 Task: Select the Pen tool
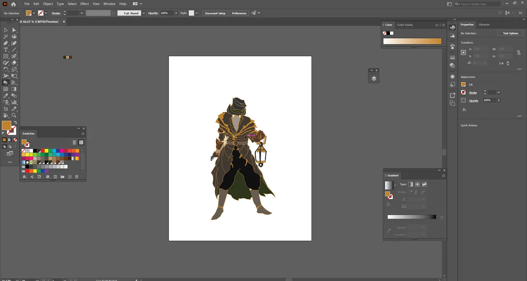click(6, 43)
